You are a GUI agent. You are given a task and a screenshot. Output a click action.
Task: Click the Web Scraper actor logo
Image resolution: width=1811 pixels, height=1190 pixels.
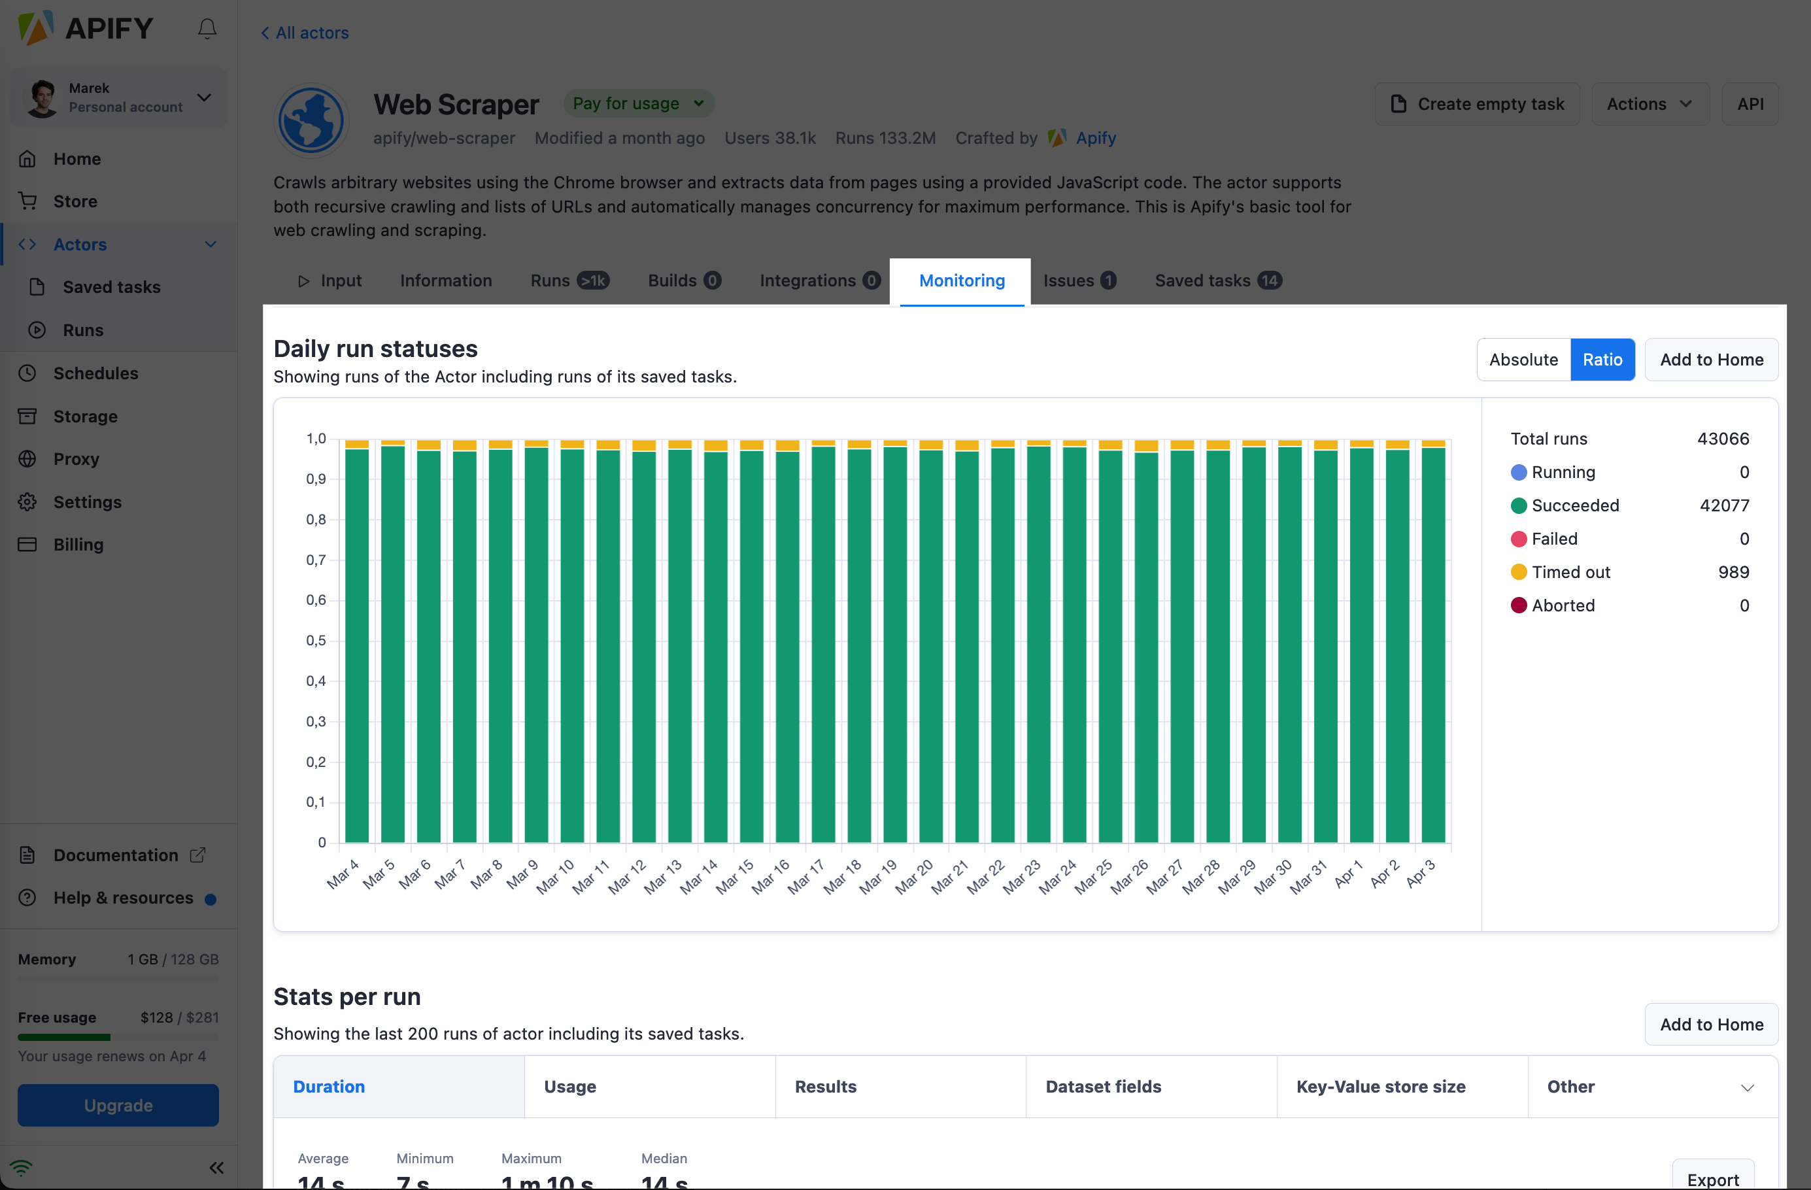311,120
